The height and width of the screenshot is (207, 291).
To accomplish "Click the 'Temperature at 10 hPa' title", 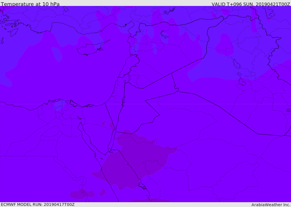I will point(30,4).
